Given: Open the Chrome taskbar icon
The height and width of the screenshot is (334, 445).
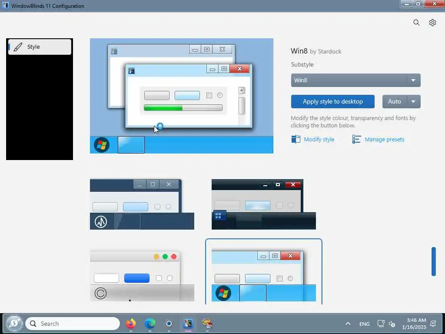Looking at the screenshot, I should (x=169, y=324).
